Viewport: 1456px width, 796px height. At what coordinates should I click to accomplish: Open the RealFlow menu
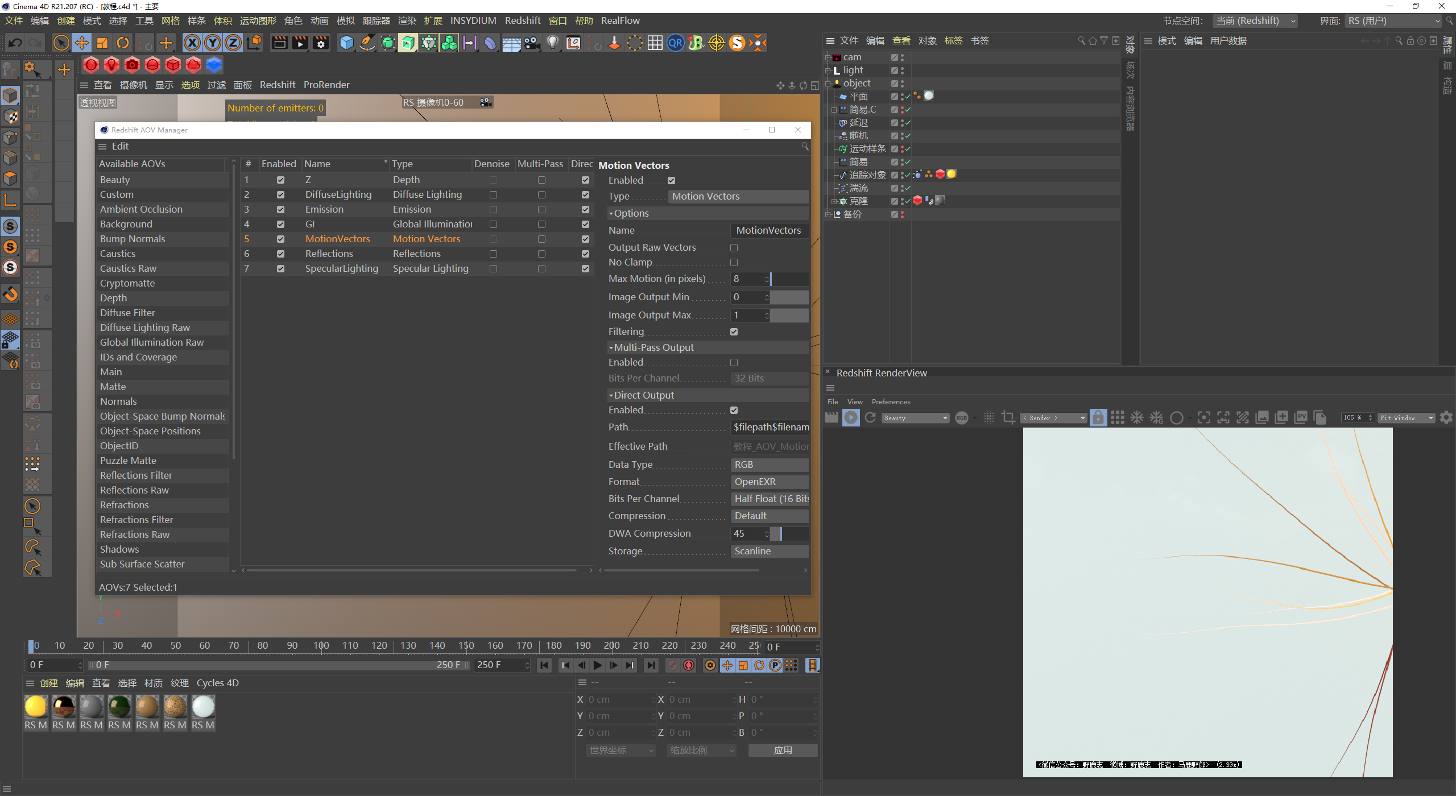point(621,20)
